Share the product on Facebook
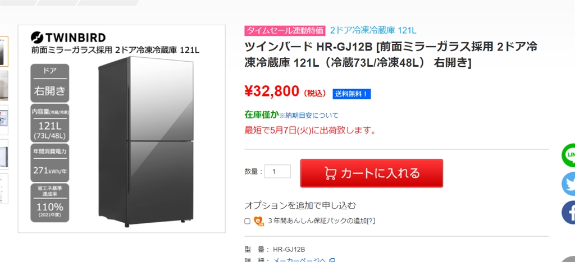575x262 pixels. pos(569,212)
